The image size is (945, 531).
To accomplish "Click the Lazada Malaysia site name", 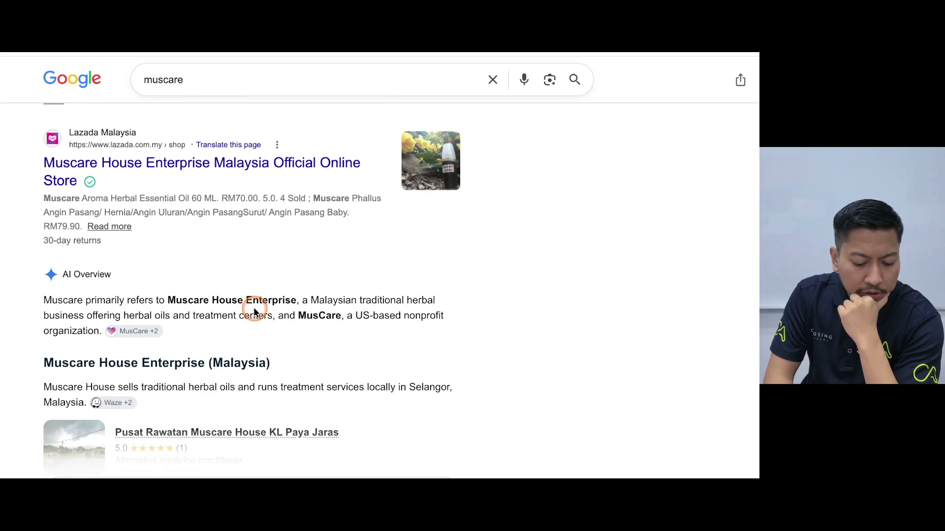I will click(x=102, y=132).
